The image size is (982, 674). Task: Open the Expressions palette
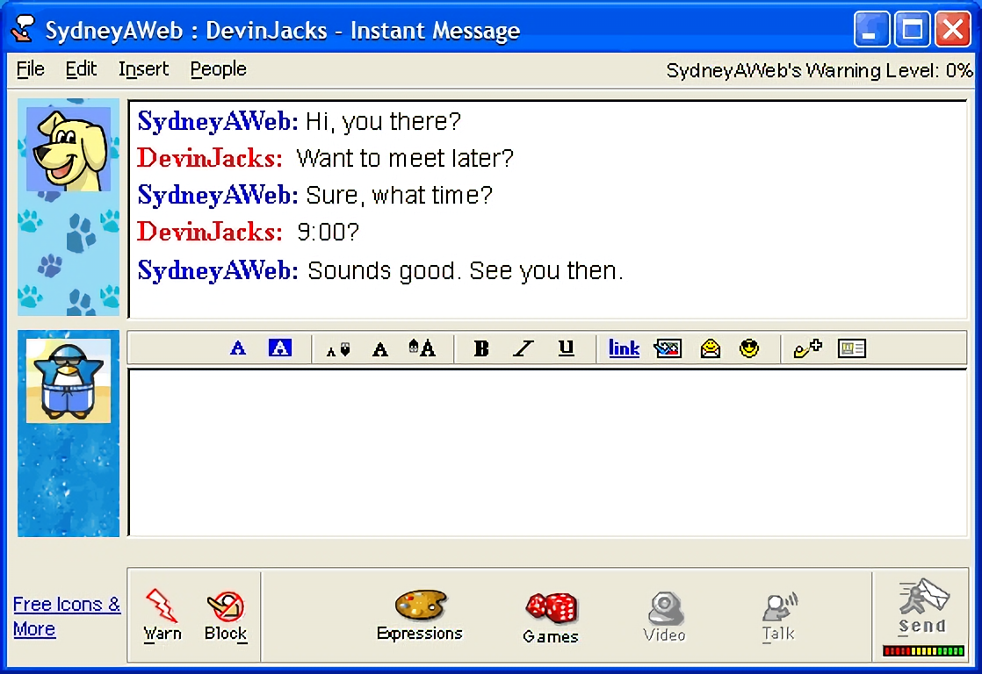click(420, 615)
